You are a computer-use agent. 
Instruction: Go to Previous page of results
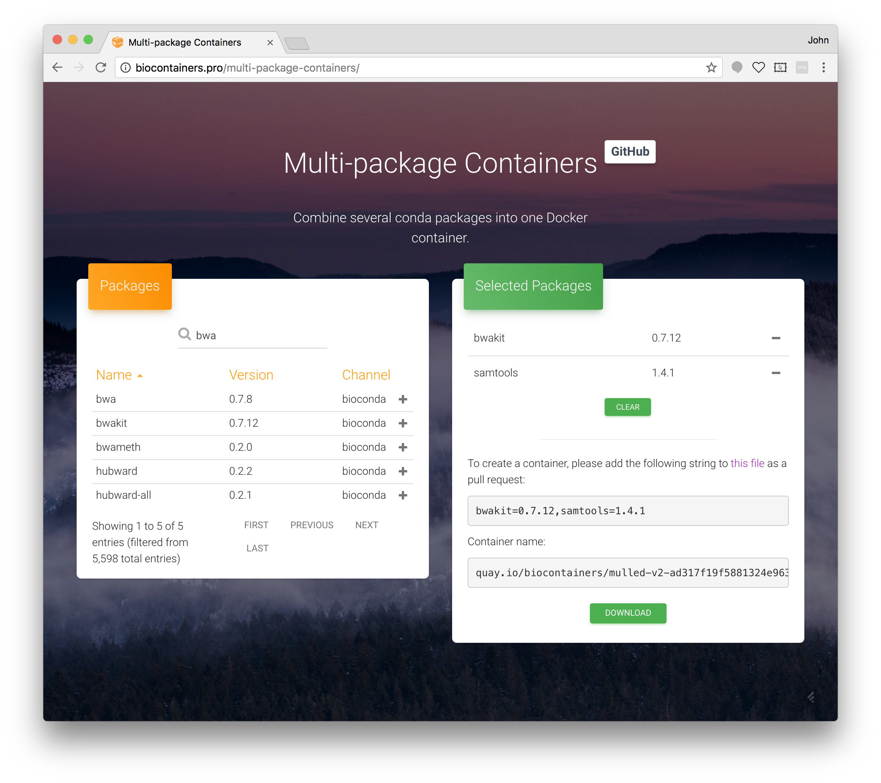pyautogui.click(x=312, y=525)
